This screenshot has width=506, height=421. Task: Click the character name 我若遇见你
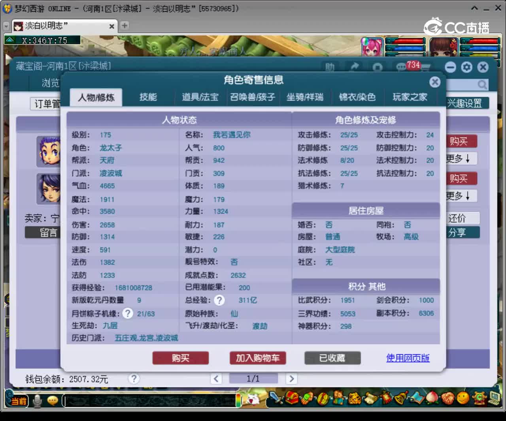click(x=232, y=135)
